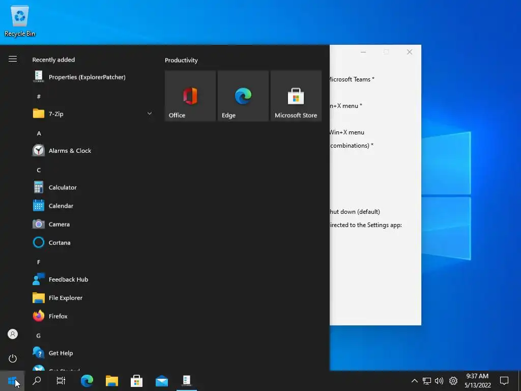Viewport: 521px width, 391px height.
Task: Open Get Help app
Action: click(x=93, y=353)
